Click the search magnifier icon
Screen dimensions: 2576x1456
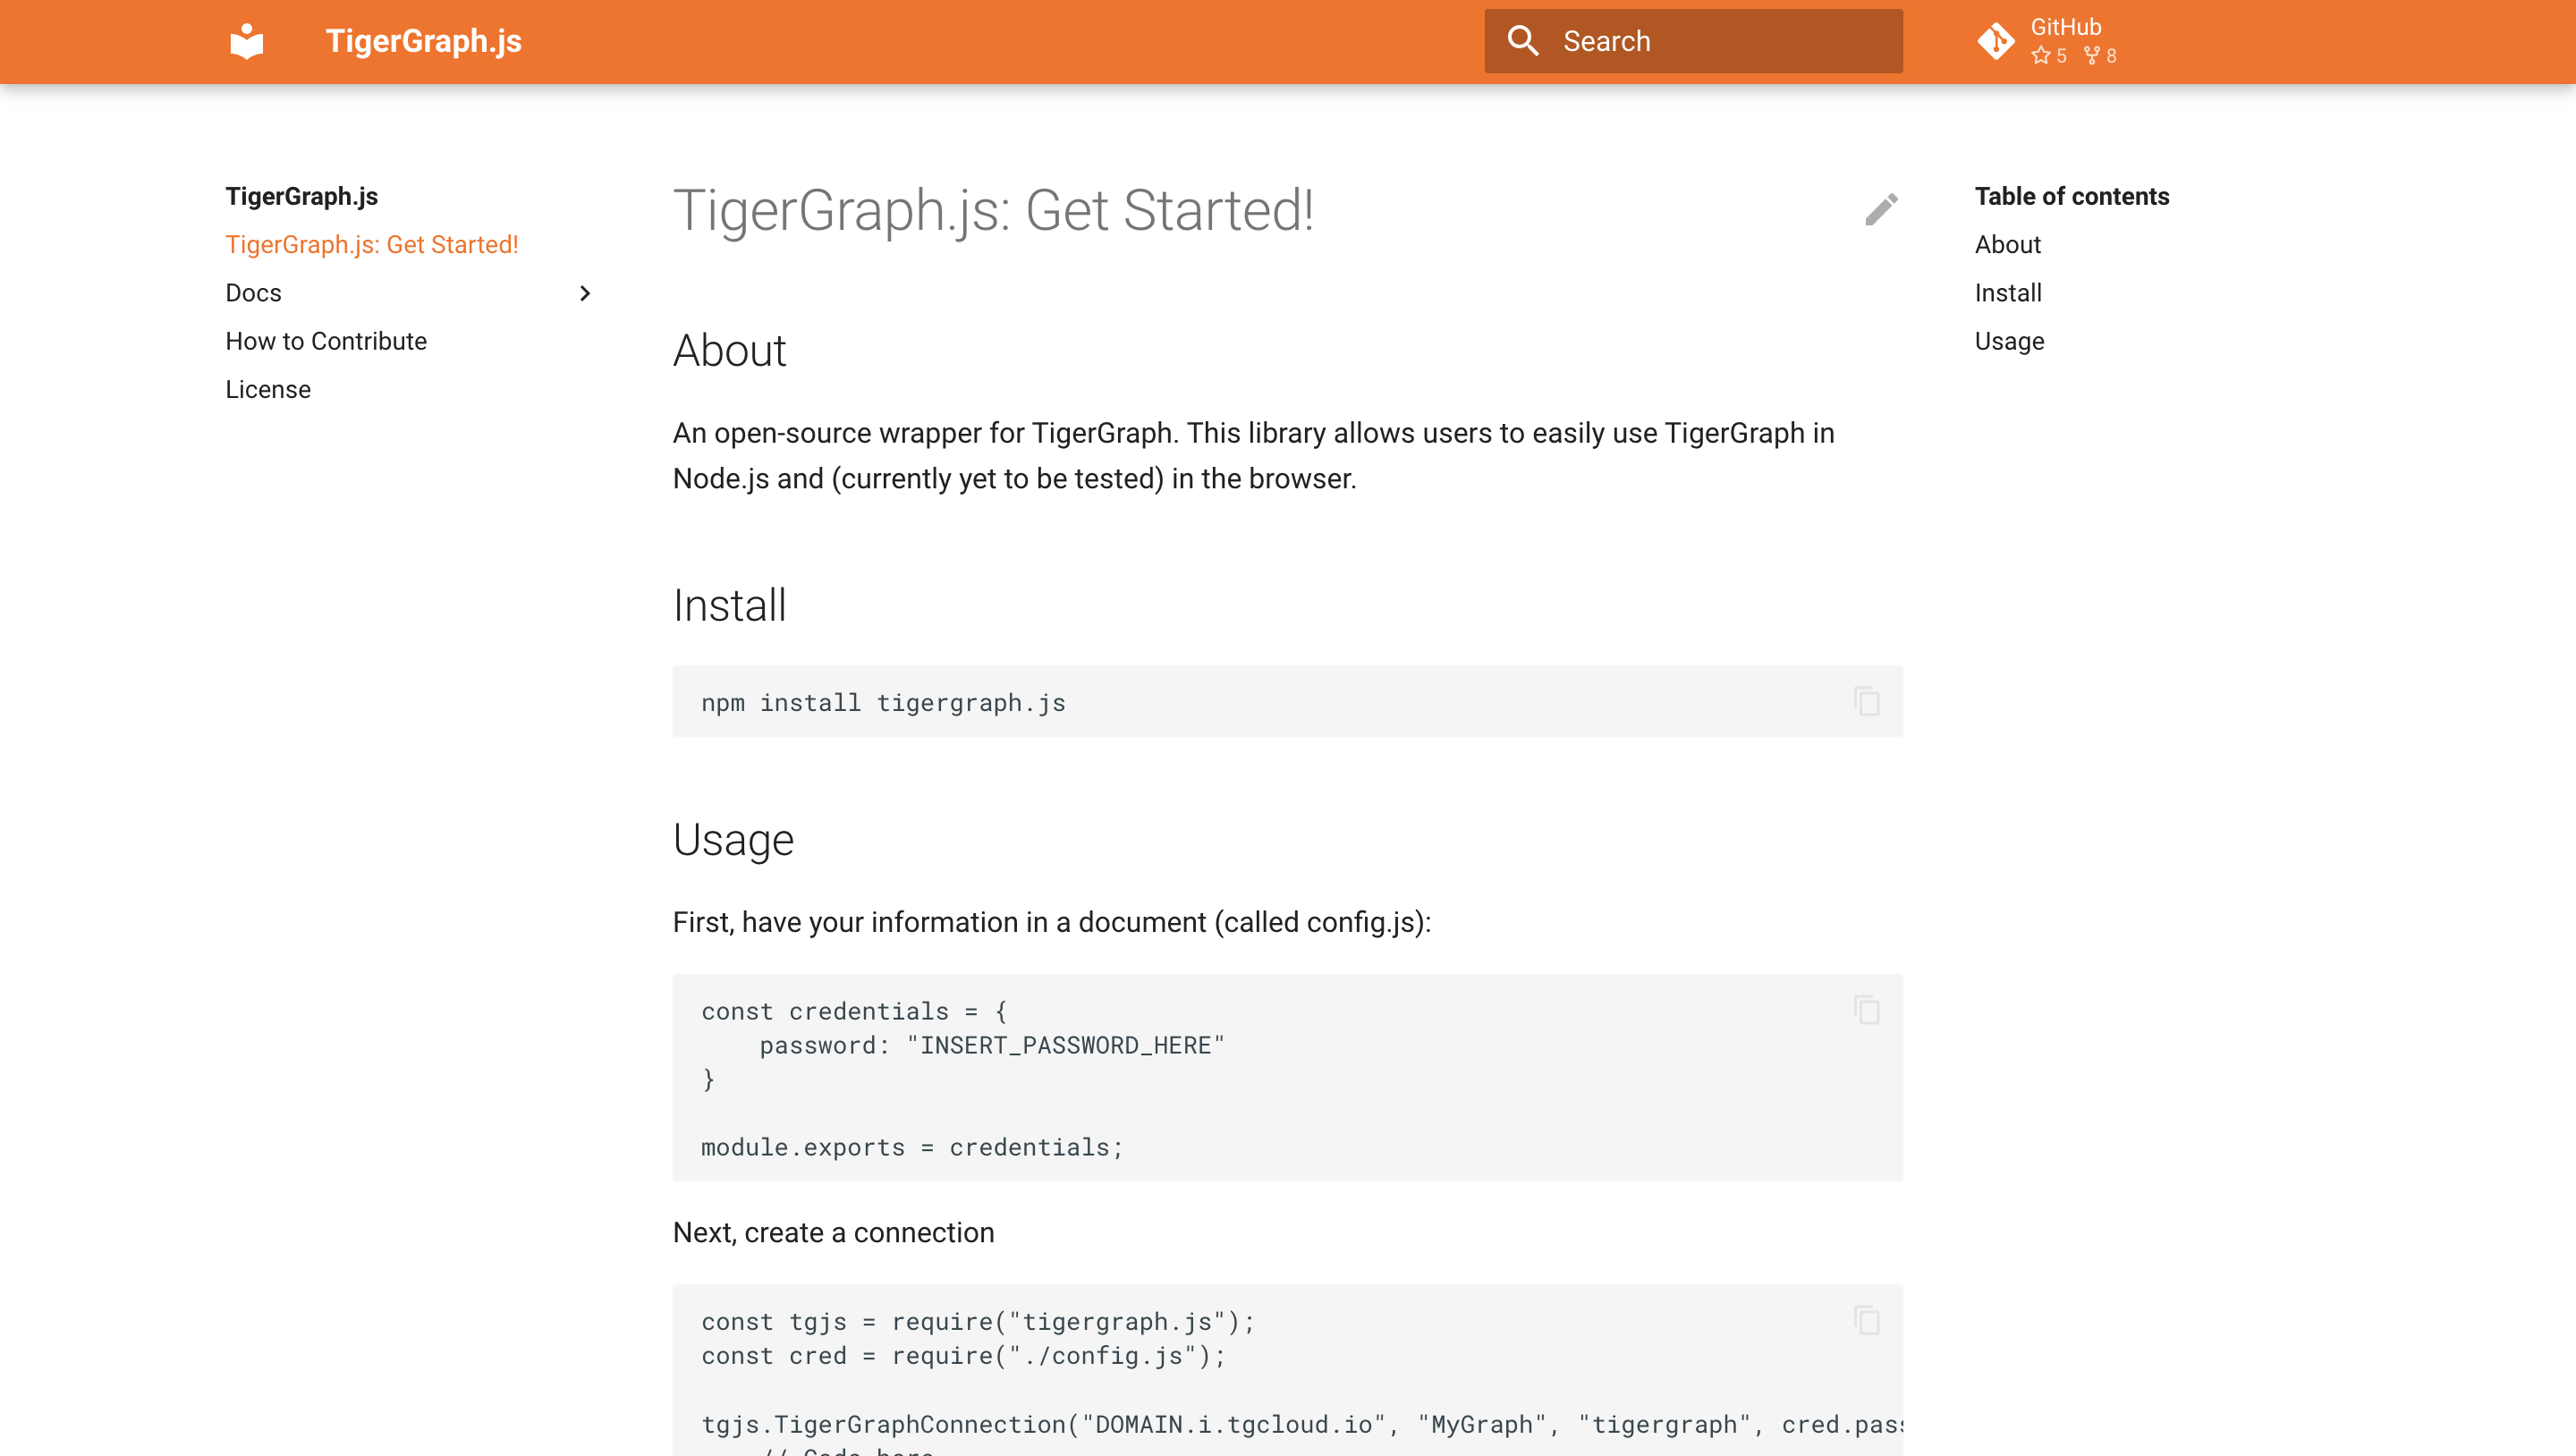point(1522,41)
